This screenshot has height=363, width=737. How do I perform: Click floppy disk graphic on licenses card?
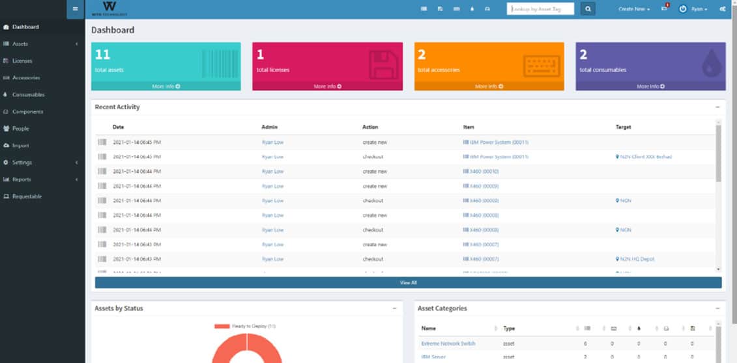[384, 64]
